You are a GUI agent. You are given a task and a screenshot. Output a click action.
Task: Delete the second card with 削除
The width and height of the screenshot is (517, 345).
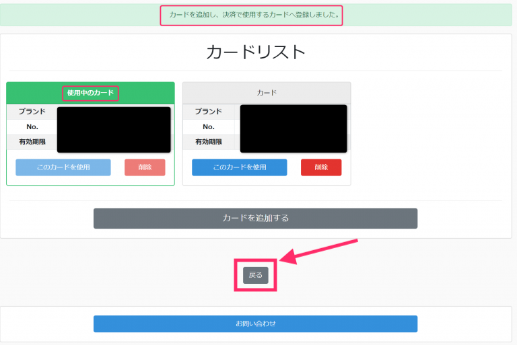click(321, 167)
